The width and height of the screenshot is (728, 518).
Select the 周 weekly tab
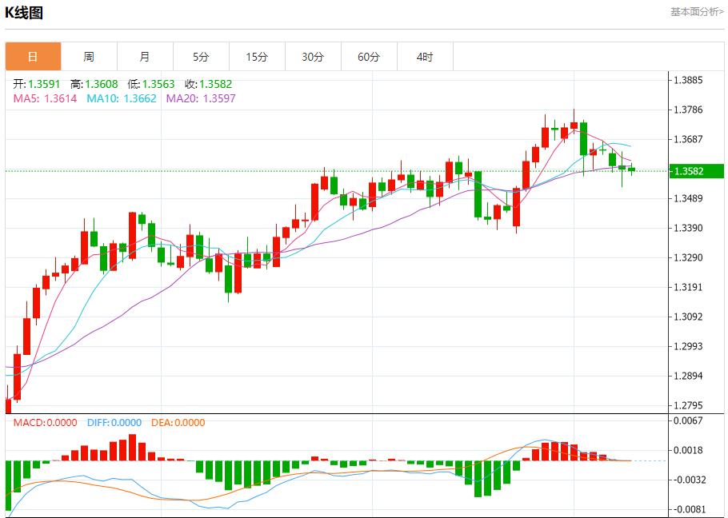[89, 57]
